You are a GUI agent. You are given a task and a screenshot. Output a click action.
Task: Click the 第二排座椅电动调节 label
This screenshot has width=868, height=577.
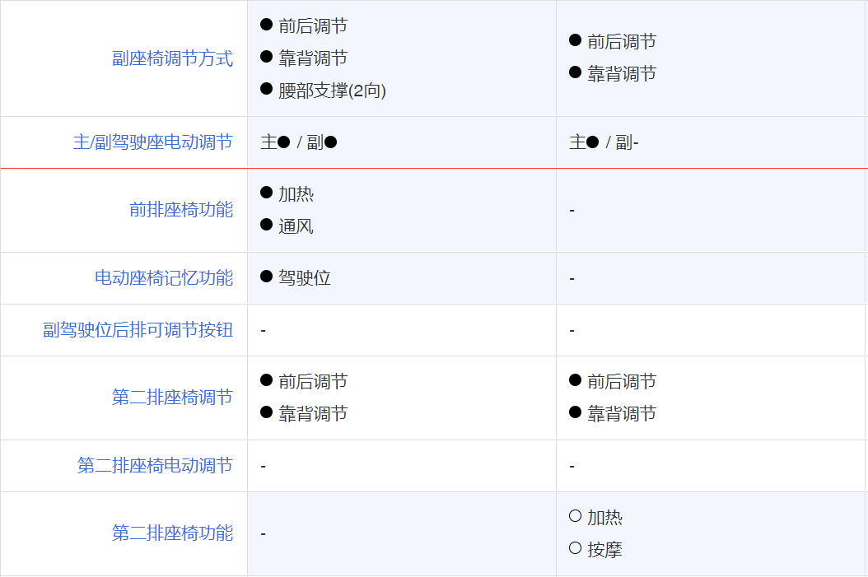(155, 465)
